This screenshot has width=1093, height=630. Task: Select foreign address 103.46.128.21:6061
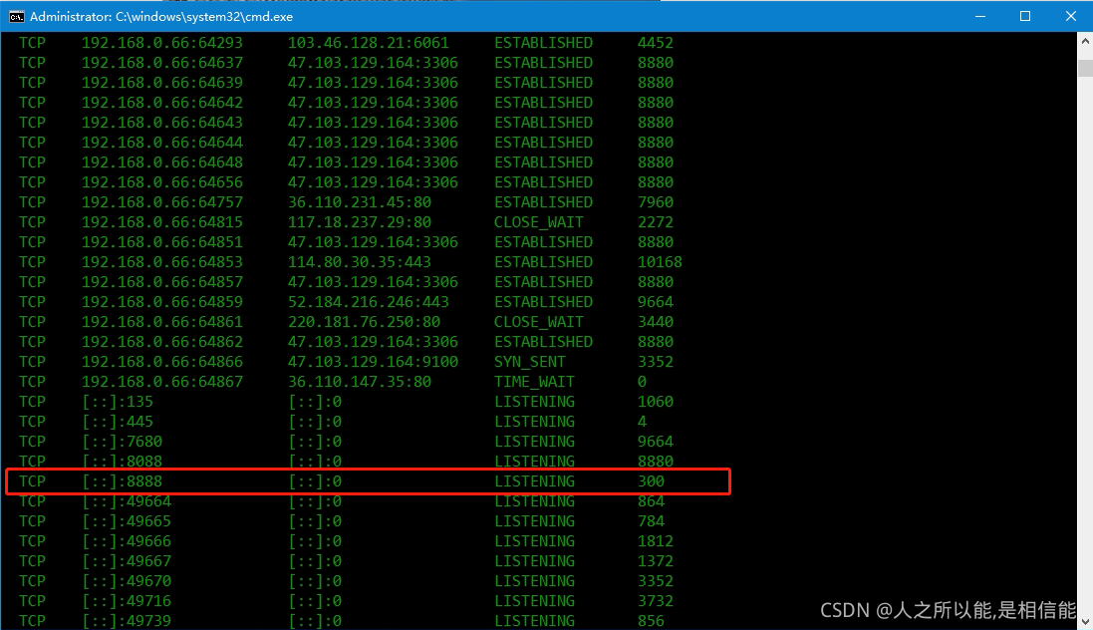click(x=368, y=43)
